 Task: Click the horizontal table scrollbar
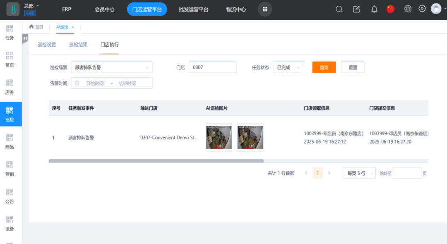(156, 161)
